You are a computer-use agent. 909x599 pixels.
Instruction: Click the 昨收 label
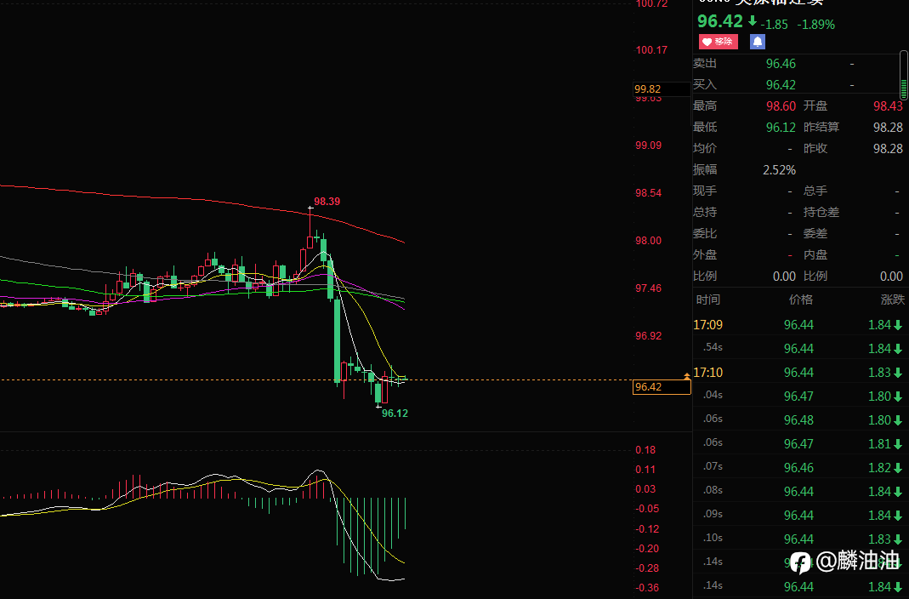click(x=815, y=148)
